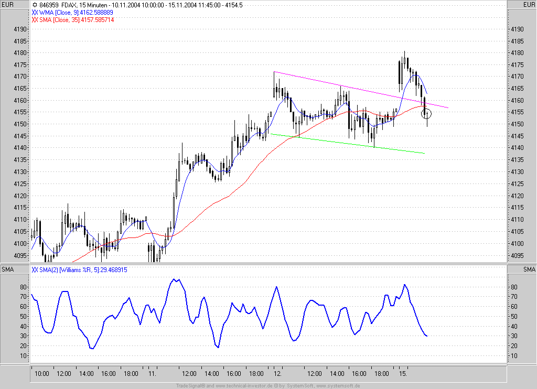Click the 4180 price label on right axis
The height and width of the screenshot is (389, 537).
[517, 53]
